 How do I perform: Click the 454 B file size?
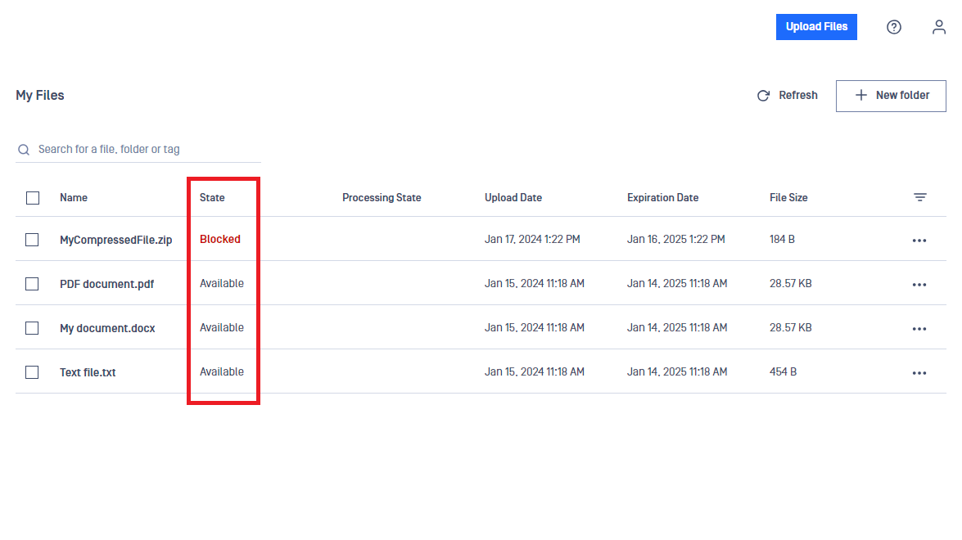(x=783, y=371)
